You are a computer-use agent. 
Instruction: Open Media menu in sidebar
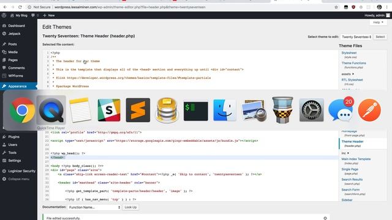pos(13,52)
